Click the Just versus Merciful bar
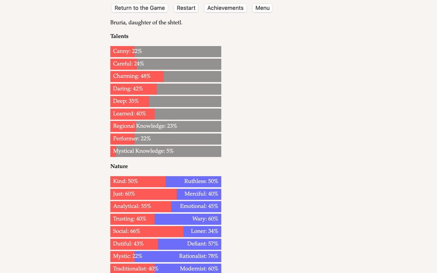Image resolution: width=437 pixels, height=273 pixels. [166, 194]
